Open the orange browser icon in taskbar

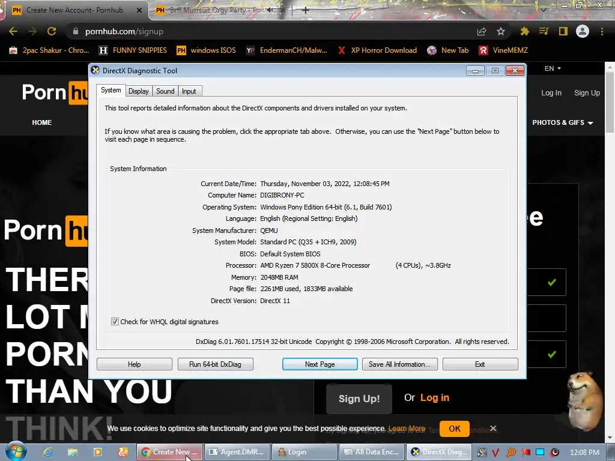click(x=123, y=452)
